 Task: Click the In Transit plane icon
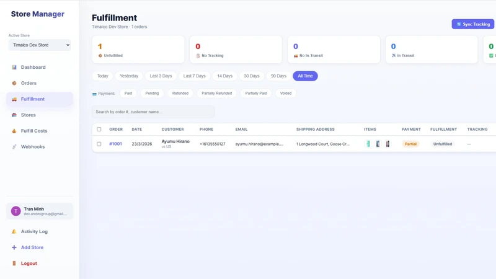coord(394,56)
